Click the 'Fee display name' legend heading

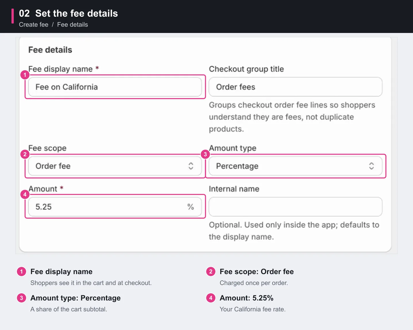61,272
